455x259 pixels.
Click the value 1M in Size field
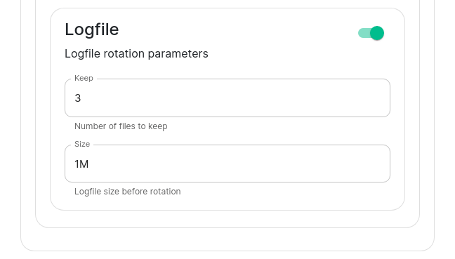pyautogui.click(x=81, y=164)
